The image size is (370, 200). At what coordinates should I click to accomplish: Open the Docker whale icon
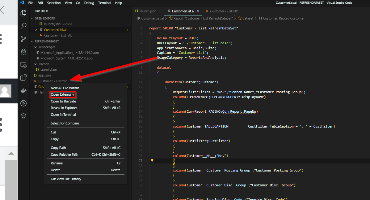pos(23,90)
